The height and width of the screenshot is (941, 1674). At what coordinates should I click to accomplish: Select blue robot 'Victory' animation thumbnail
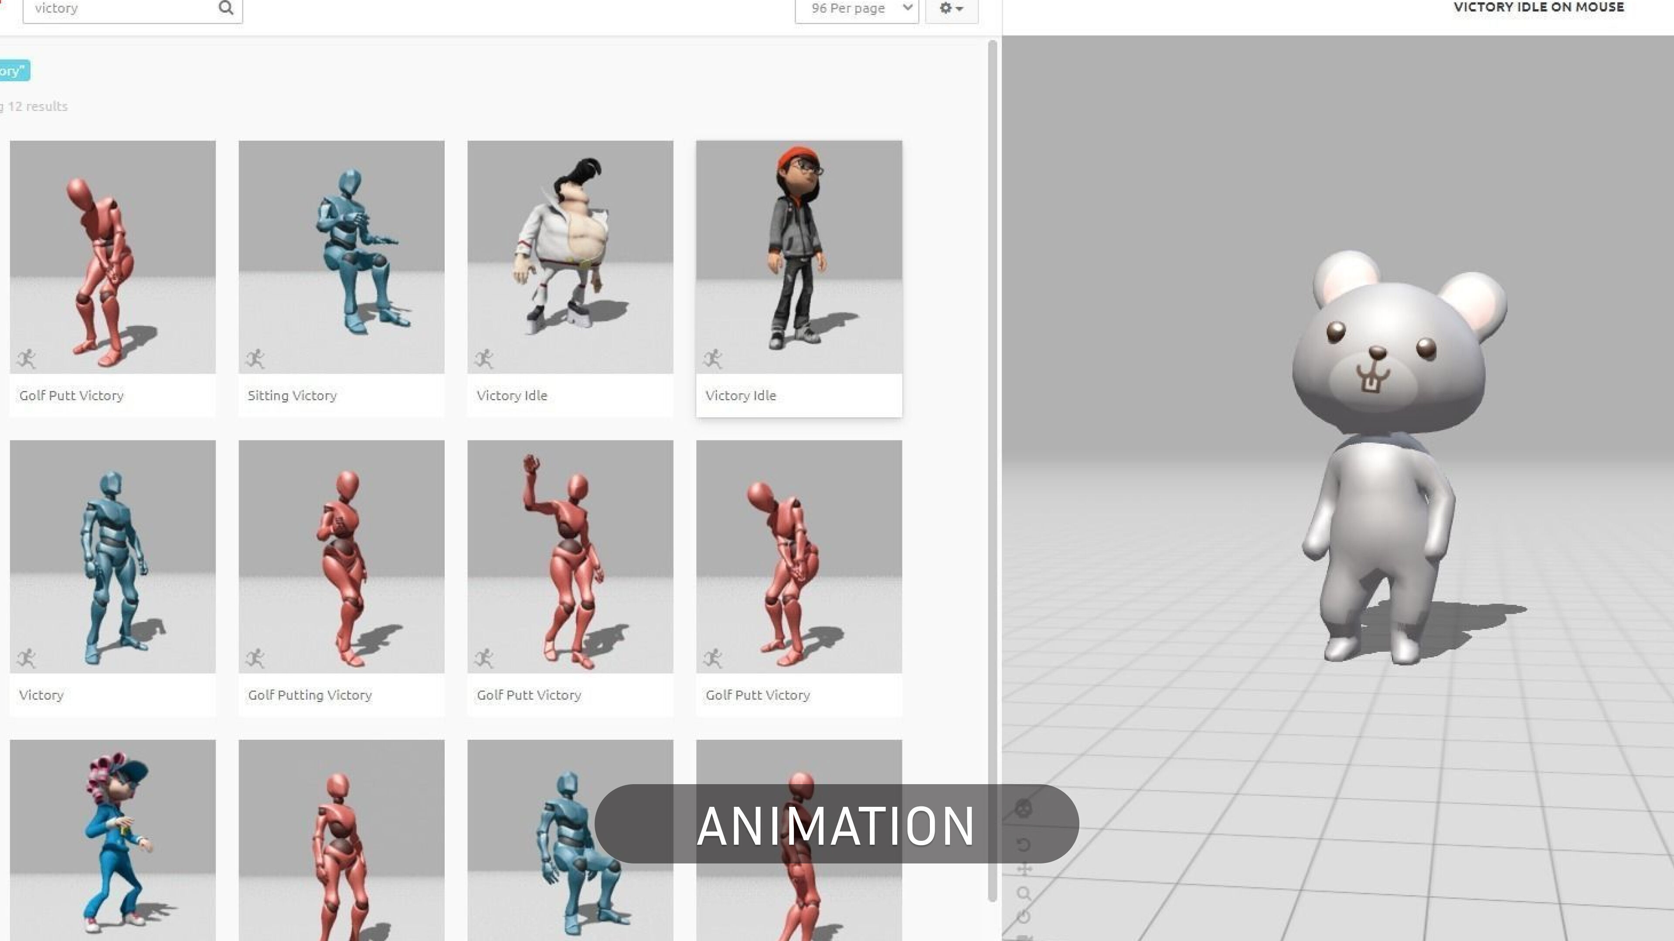(x=112, y=557)
